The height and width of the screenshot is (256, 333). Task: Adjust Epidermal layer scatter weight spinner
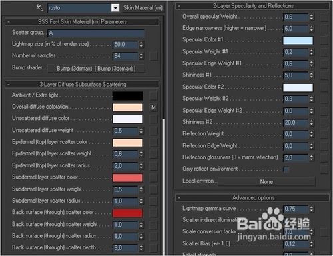coord(141,154)
